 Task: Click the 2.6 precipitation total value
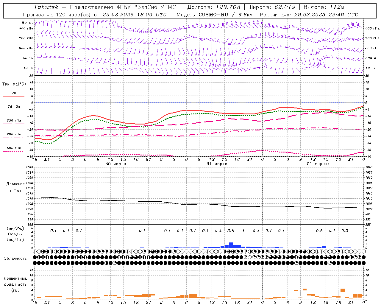(x=231, y=231)
